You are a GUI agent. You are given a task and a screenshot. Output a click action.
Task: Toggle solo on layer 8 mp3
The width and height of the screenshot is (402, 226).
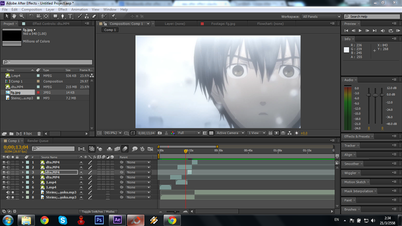(13, 197)
